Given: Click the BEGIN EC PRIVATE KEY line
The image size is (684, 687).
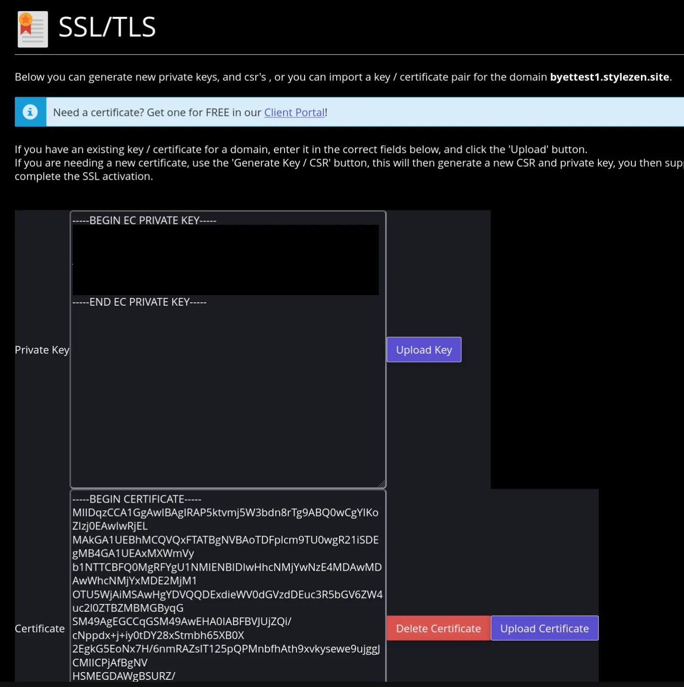Looking at the screenshot, I should [145, 220].
